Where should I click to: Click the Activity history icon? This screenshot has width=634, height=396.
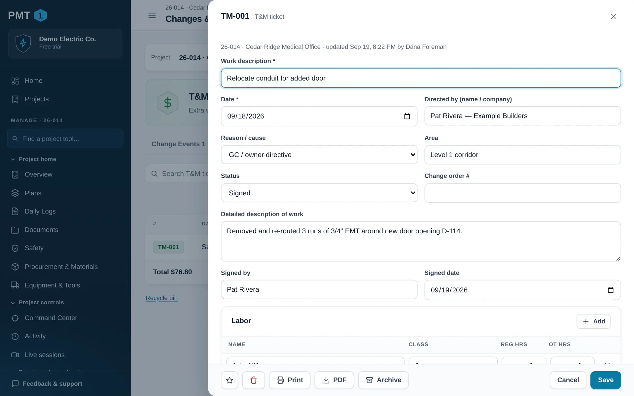15,336
